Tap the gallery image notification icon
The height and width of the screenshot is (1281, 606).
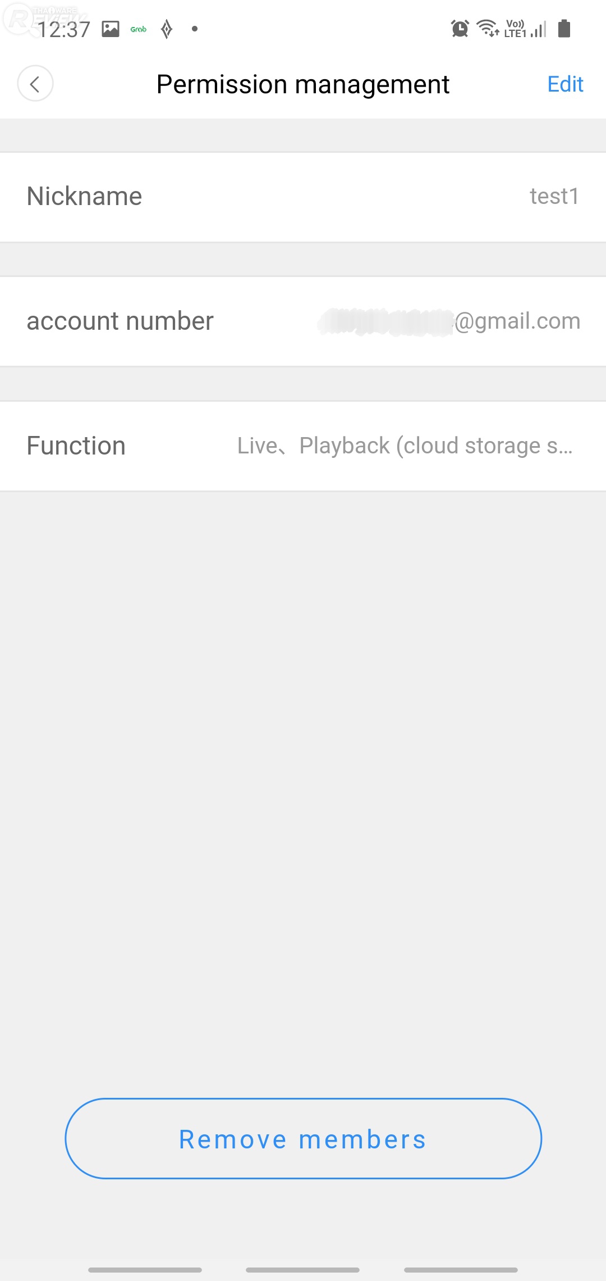(111, 29)
